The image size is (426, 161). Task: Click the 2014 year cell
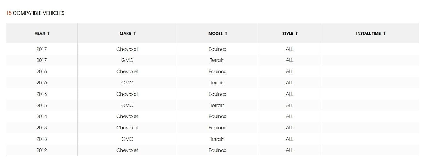[41, 117]
